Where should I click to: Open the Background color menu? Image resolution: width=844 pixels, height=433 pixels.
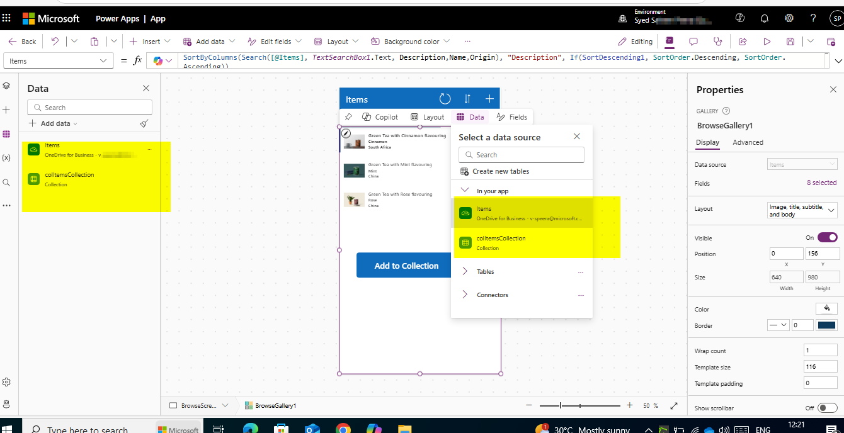pyautogui.click(x=410, y=42)
